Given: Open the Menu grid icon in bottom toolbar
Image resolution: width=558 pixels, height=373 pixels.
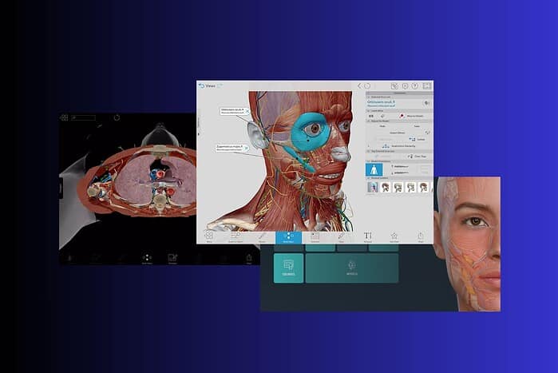Looking at the screenshot, I should (x=208, y=236).
